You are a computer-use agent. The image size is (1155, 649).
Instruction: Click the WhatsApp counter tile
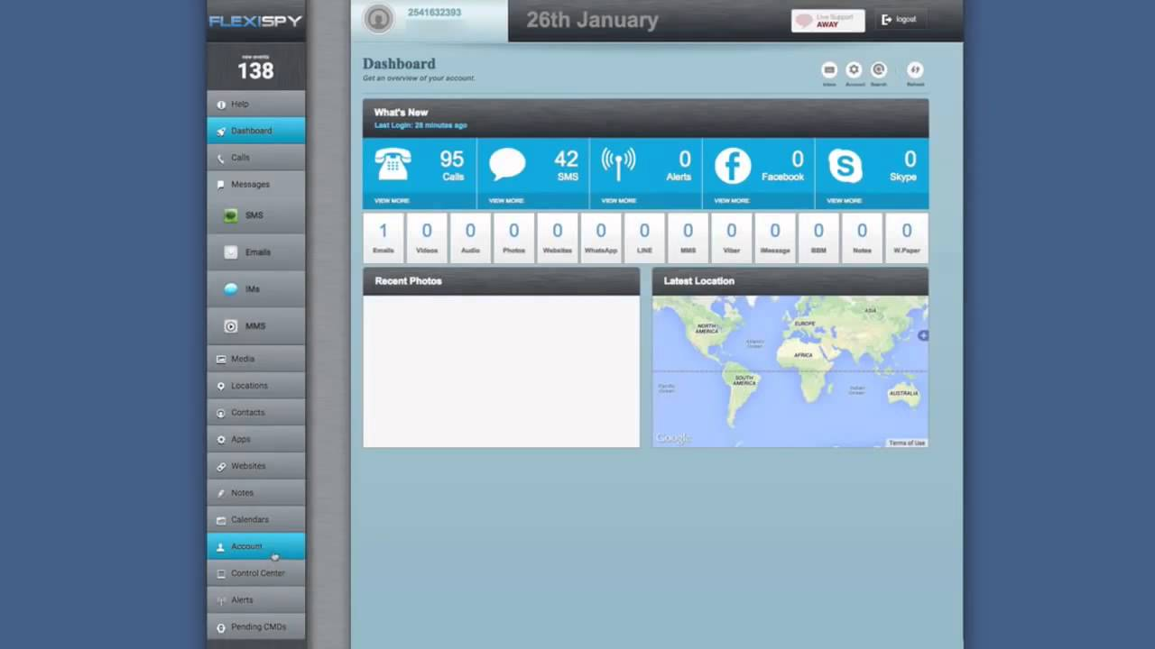click(601, 238)
